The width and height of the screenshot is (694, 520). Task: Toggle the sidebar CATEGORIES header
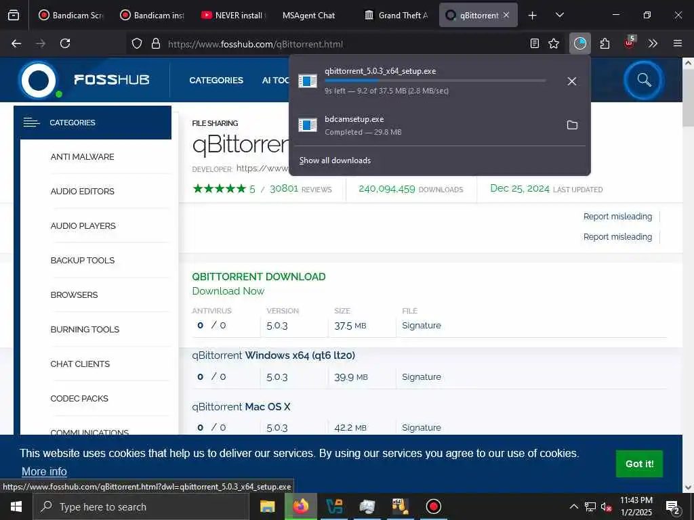pyautogui.click(x=92, y=123)
